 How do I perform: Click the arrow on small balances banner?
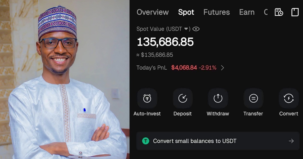291,141
